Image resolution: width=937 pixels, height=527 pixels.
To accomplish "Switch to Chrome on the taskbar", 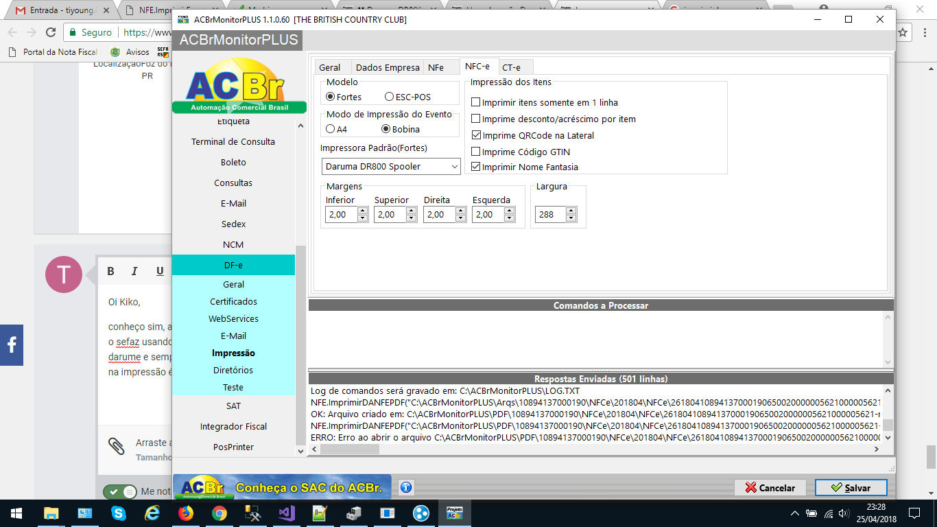I will [220, 513].
